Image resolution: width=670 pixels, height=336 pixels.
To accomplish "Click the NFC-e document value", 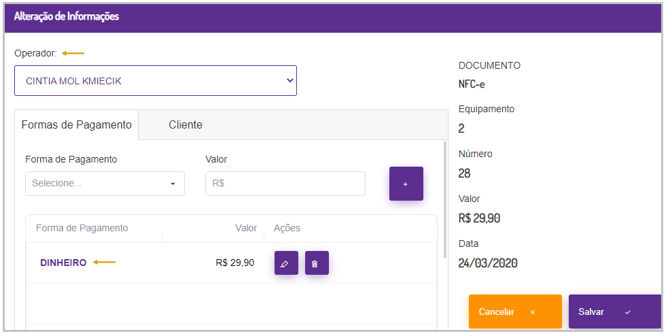I will [472, 84].
